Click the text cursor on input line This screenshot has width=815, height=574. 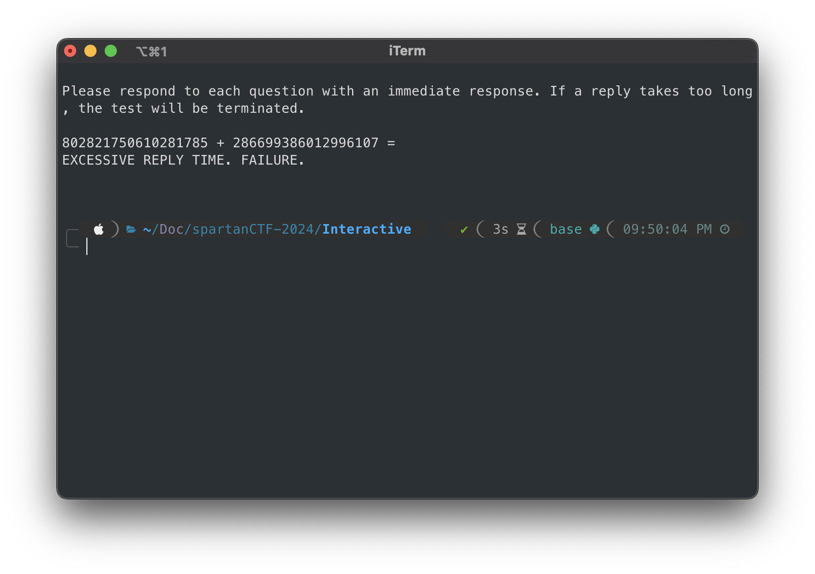(x=87, y=246)
